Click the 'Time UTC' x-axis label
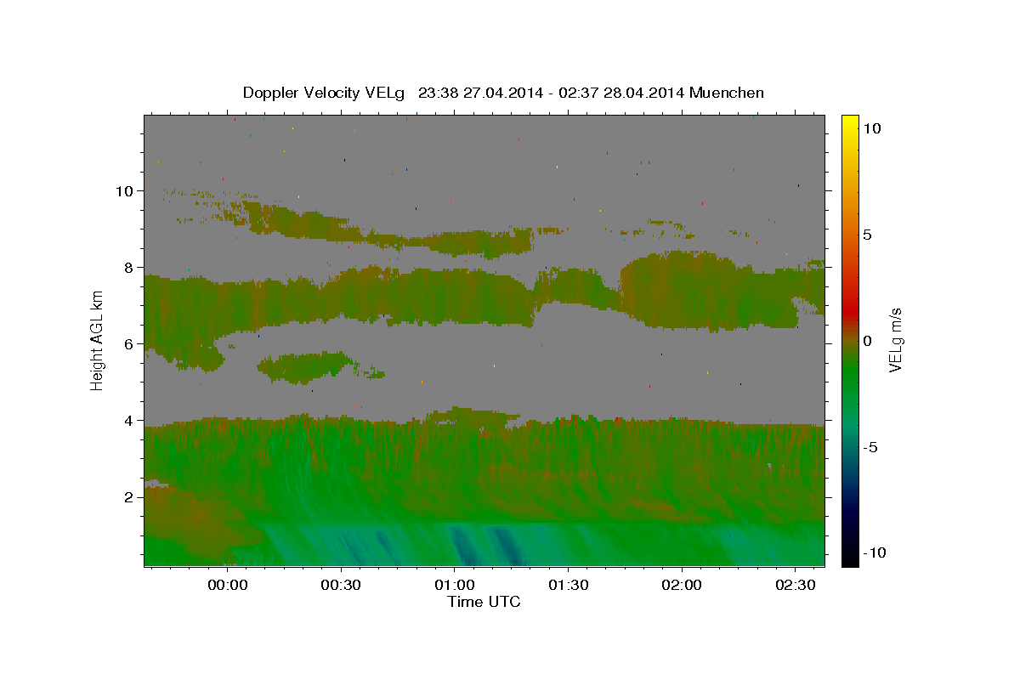 pos(484,602)
